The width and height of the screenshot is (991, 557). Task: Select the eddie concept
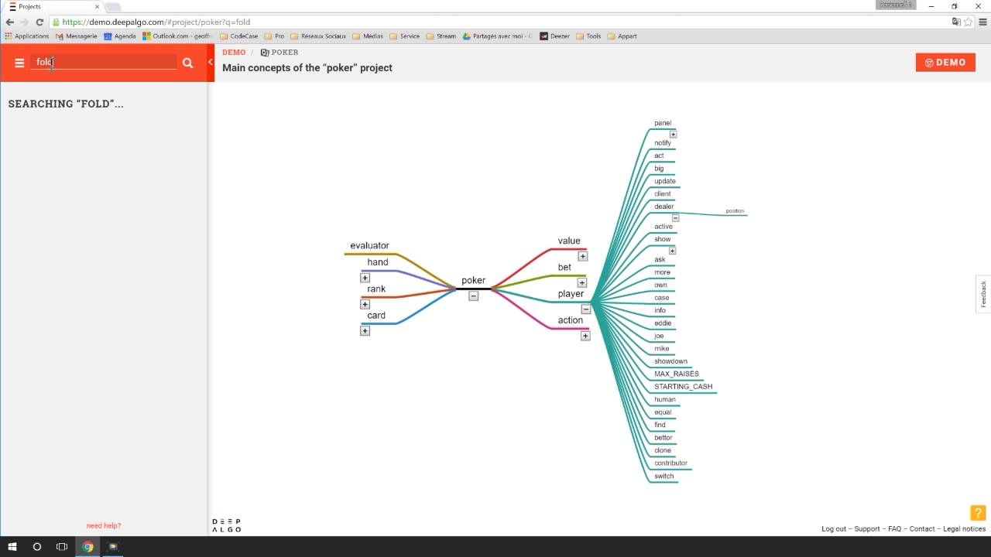[x=663, y=323]
